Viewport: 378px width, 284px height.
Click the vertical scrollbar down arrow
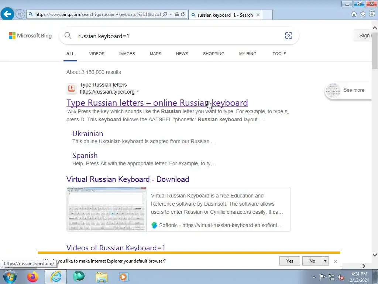(x=375, y=254)
